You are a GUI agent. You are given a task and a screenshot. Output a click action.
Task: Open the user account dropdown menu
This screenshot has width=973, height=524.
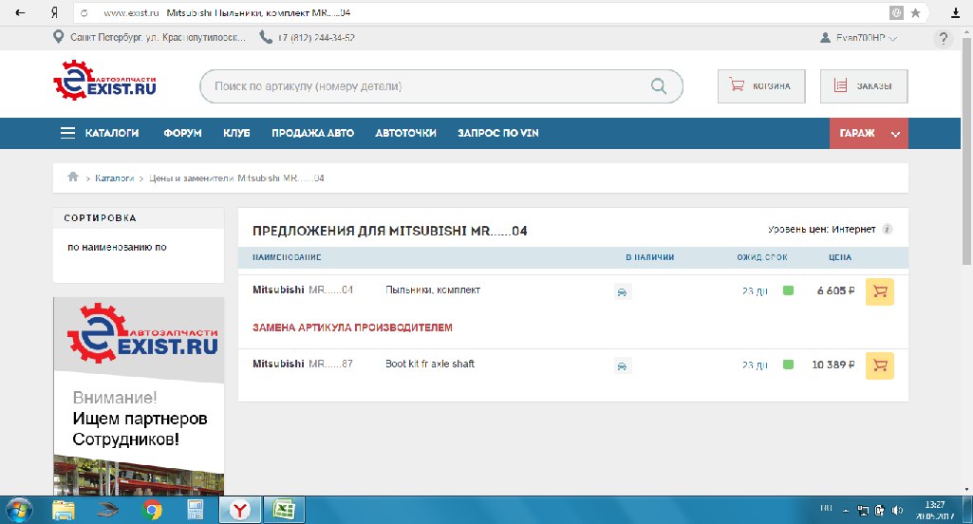pos(858,38)
